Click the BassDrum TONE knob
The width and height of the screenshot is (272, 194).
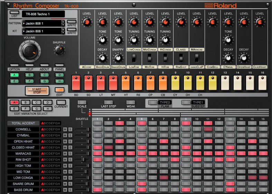coord(103,40)
